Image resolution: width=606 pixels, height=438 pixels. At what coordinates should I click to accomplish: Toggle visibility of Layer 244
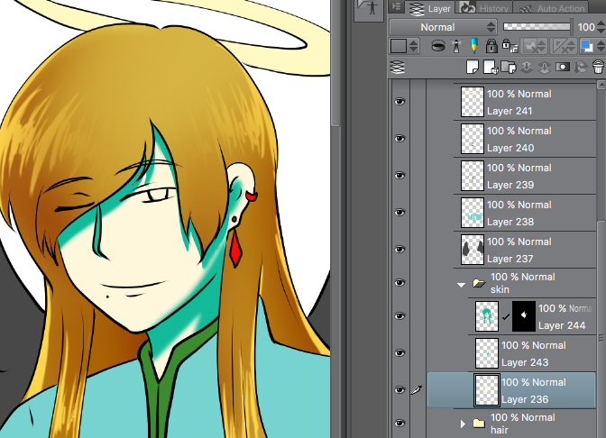point(399,316)
